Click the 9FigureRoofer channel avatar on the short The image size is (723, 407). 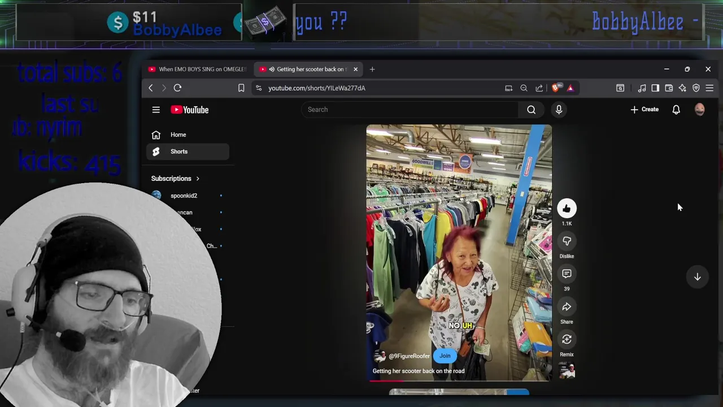[380, 356]
